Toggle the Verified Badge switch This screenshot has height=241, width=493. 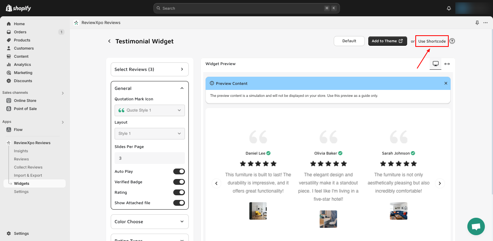click(x=179, y=182)
